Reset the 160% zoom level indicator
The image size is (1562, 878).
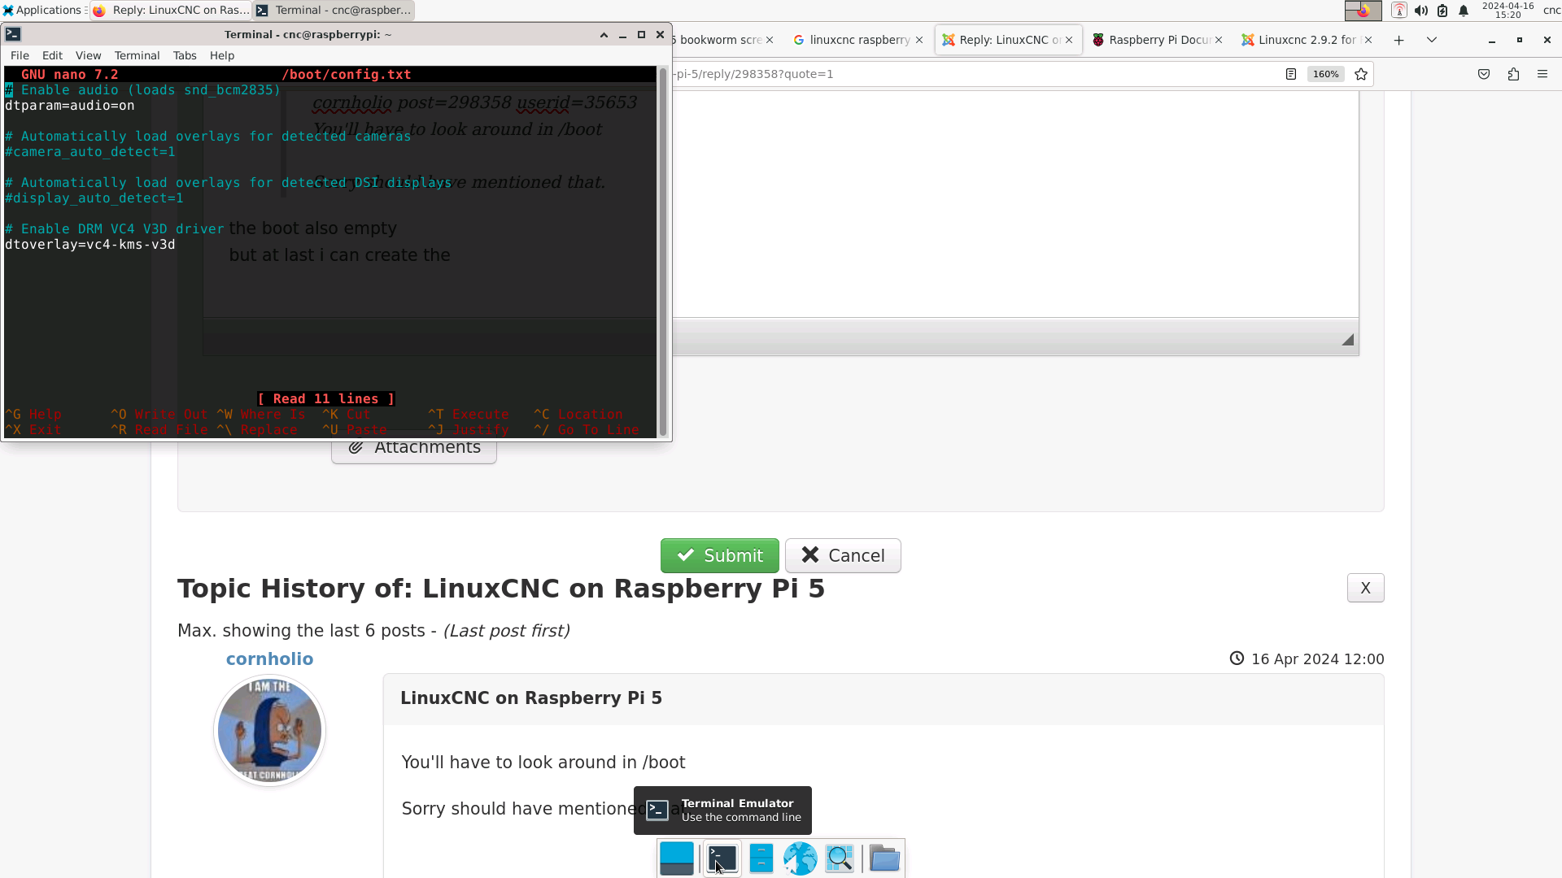(1325, 74)
